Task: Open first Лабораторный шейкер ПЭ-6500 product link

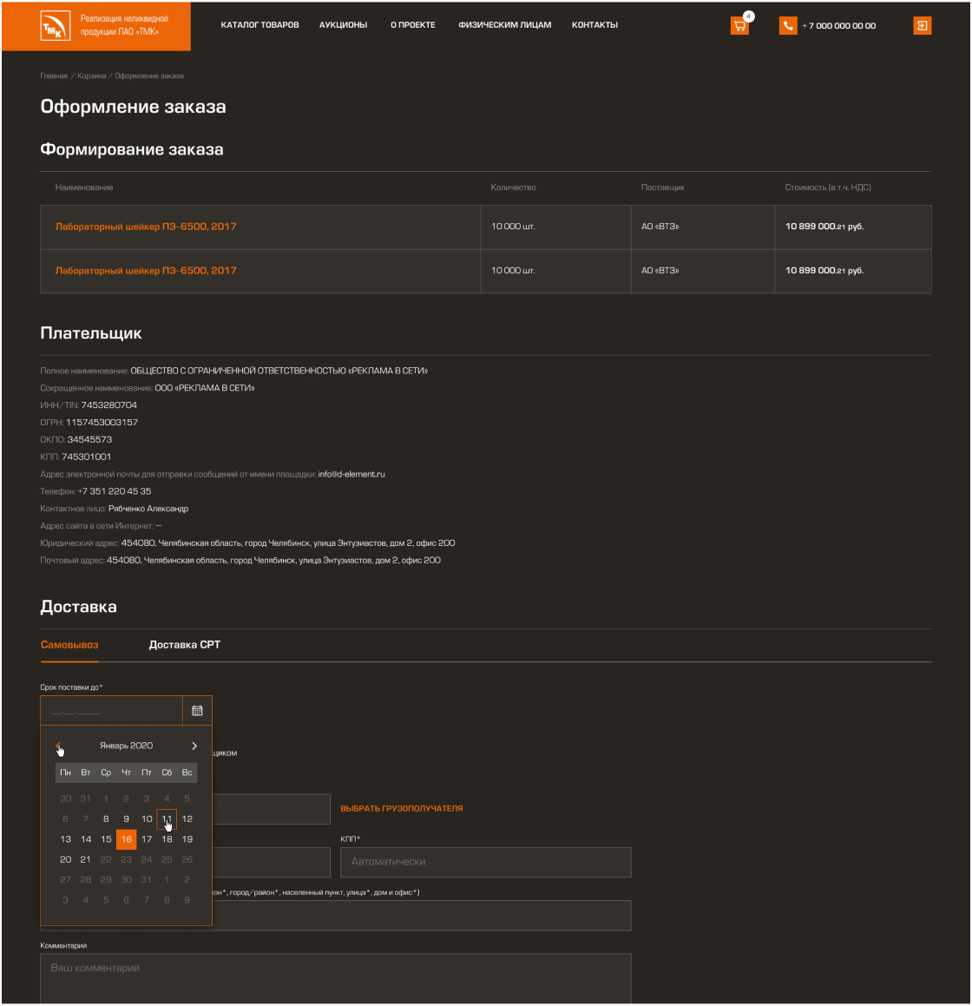Action: point(146,227)
